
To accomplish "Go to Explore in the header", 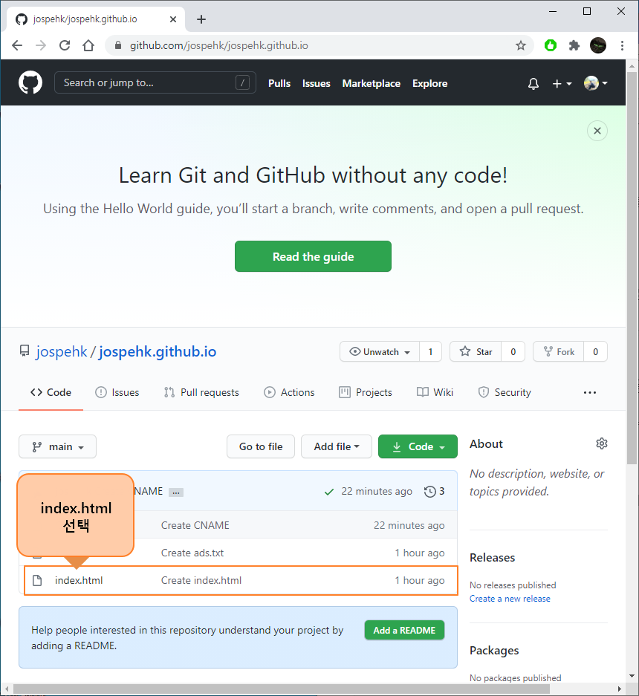I will tap(430, 83).
